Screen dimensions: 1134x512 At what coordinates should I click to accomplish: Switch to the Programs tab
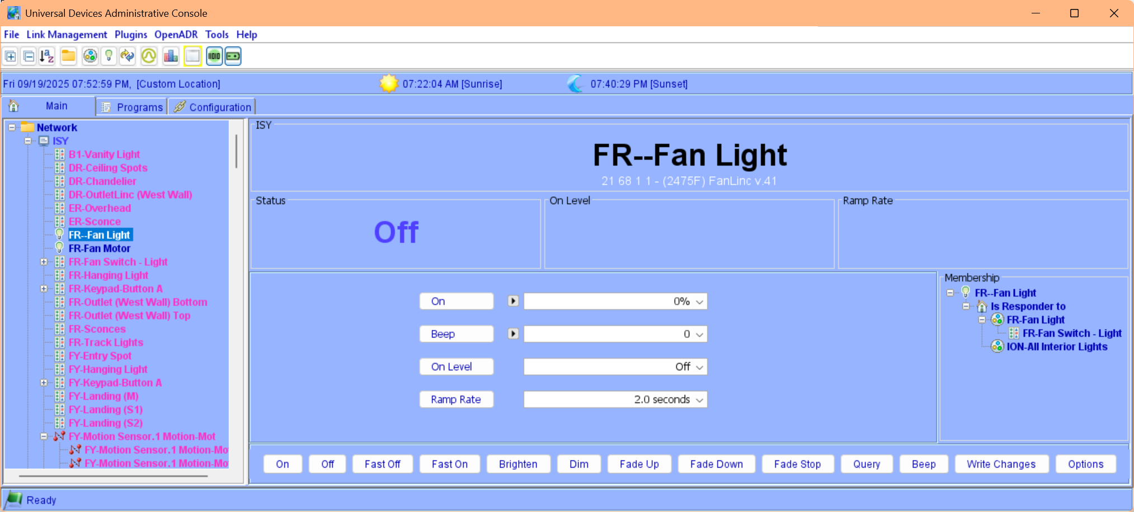(132, 107)
